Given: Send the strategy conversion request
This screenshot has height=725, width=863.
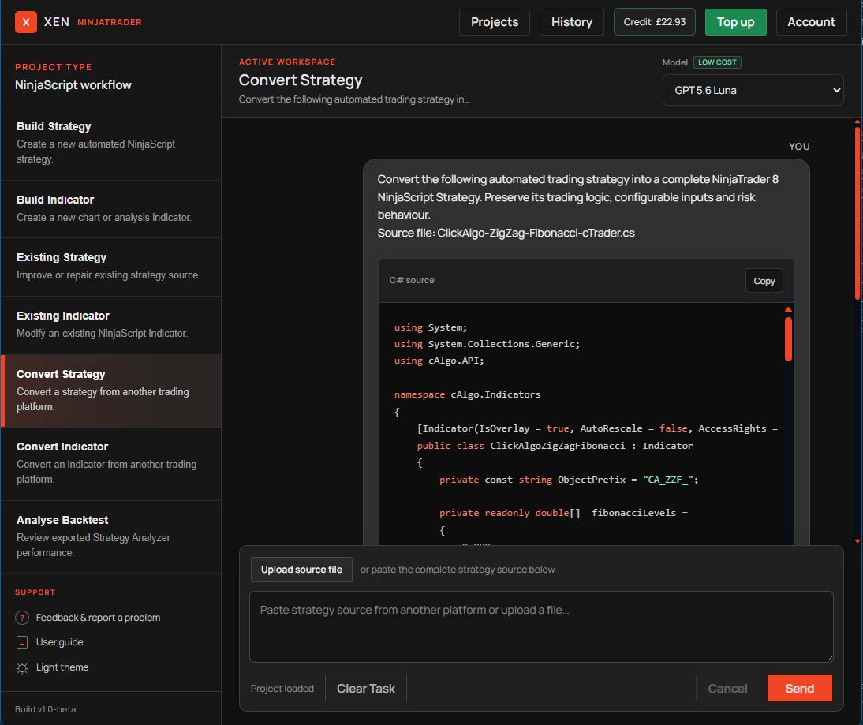Looking at the screenshot, I should tap(799, 688).
